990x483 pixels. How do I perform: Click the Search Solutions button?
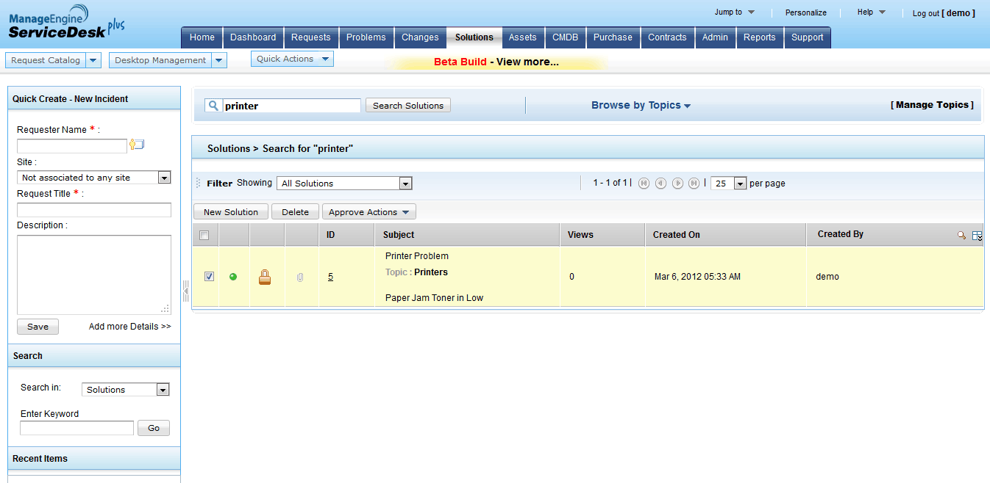(408, 106)
